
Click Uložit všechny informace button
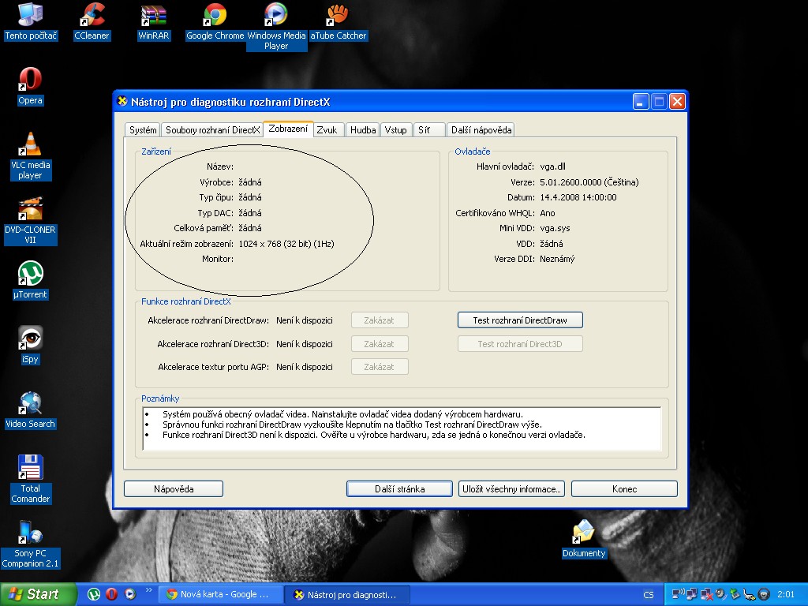tap(511, 489)
